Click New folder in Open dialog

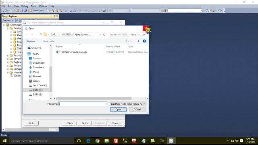point(49,41)
